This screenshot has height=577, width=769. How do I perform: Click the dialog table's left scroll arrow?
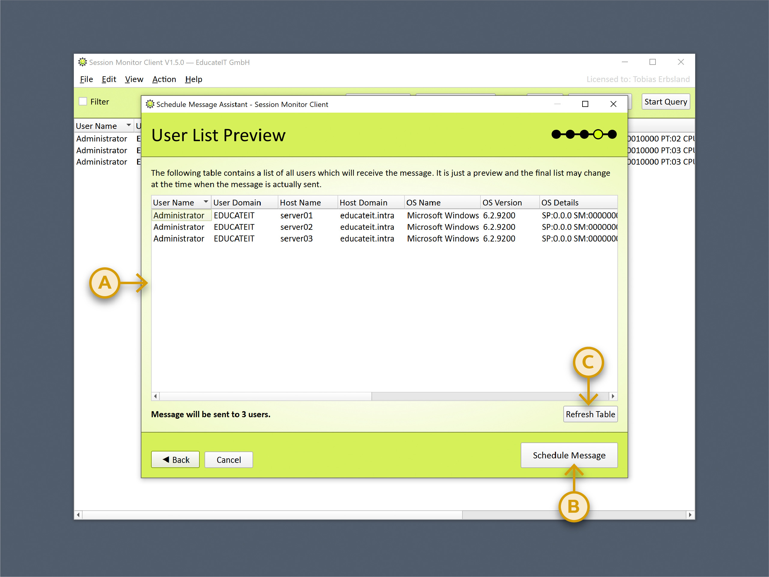156,396
